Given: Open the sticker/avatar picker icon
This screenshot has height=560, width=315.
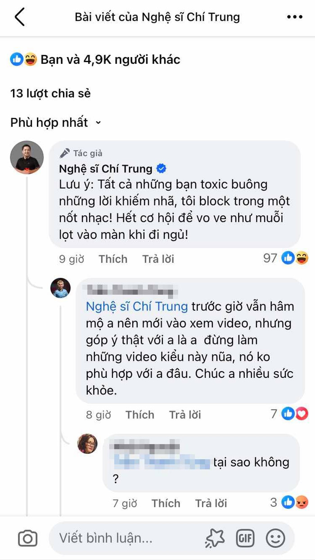Looking at the screenshot, I should pyautogui.click(x=215, y=538).
